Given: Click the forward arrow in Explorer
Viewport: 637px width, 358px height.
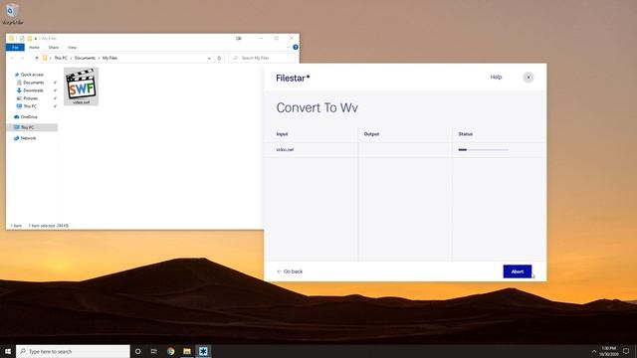Looking at the screenshot, I should point(22,59).
